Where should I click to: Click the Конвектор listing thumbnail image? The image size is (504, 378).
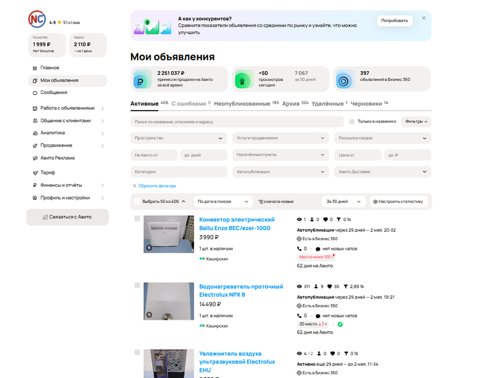(x=169, y=234)
